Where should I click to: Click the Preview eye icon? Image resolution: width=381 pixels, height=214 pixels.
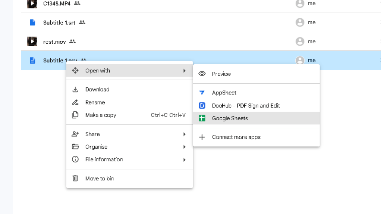(x=202, y=74)
